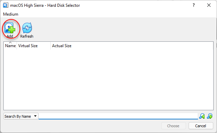Viewport: 217px width, 133px height.
Task: Click the Refresh label in the toolbar
Action: 27,36
